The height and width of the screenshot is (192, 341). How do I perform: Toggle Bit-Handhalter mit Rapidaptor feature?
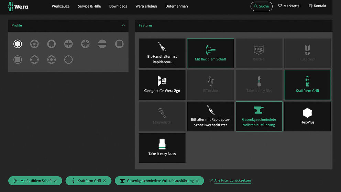(162, 54)
